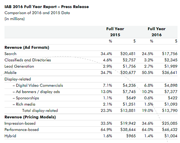
Task: Click the Search row label
Action: click(10, 54)
